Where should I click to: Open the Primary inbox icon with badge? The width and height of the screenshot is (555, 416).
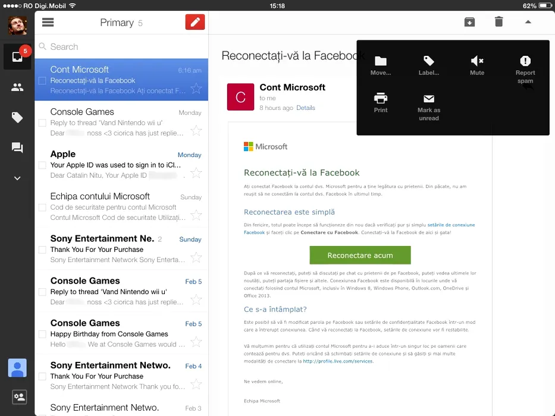coord(17,57)
